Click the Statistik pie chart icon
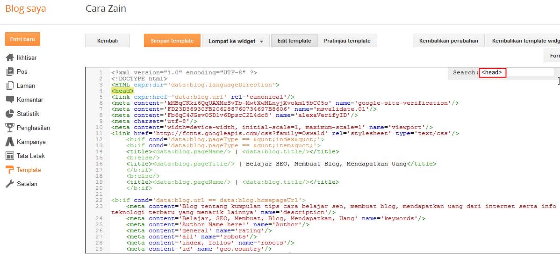 (9, 114)
